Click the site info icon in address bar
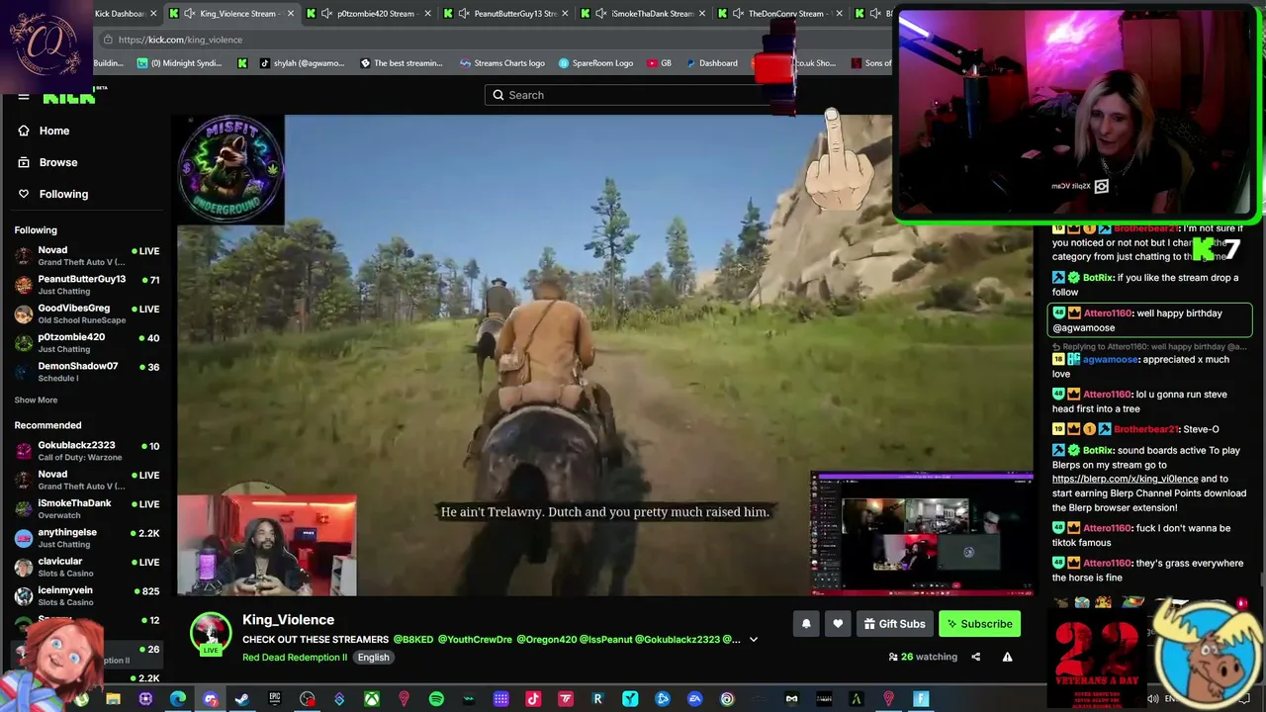This screenshot has width=1266, height=712. 108,40
